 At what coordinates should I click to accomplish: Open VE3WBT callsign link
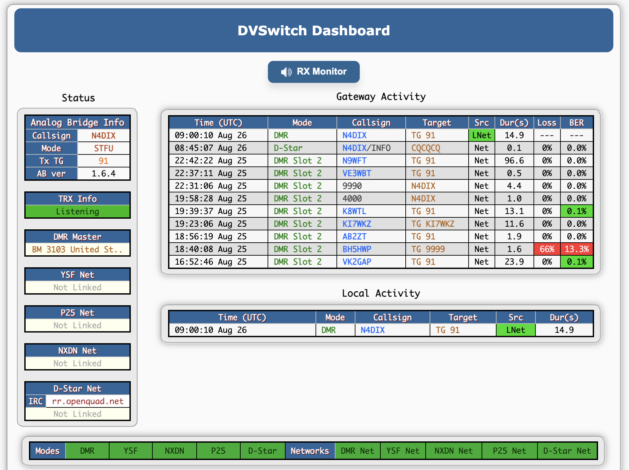click(357, 173)
